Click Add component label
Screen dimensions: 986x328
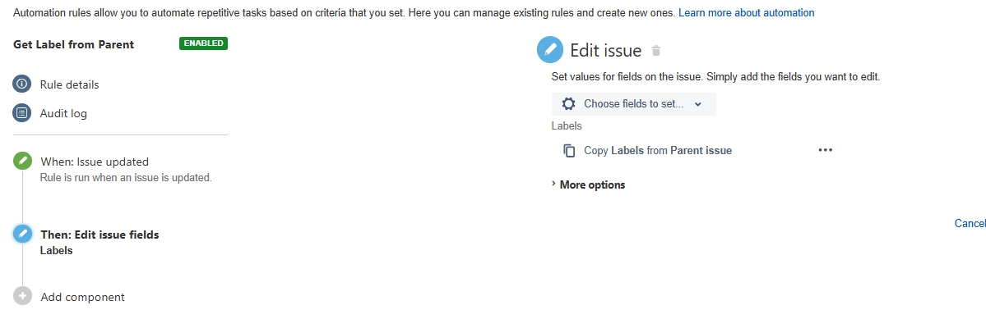pyautogui.click(x=82, y=298)
